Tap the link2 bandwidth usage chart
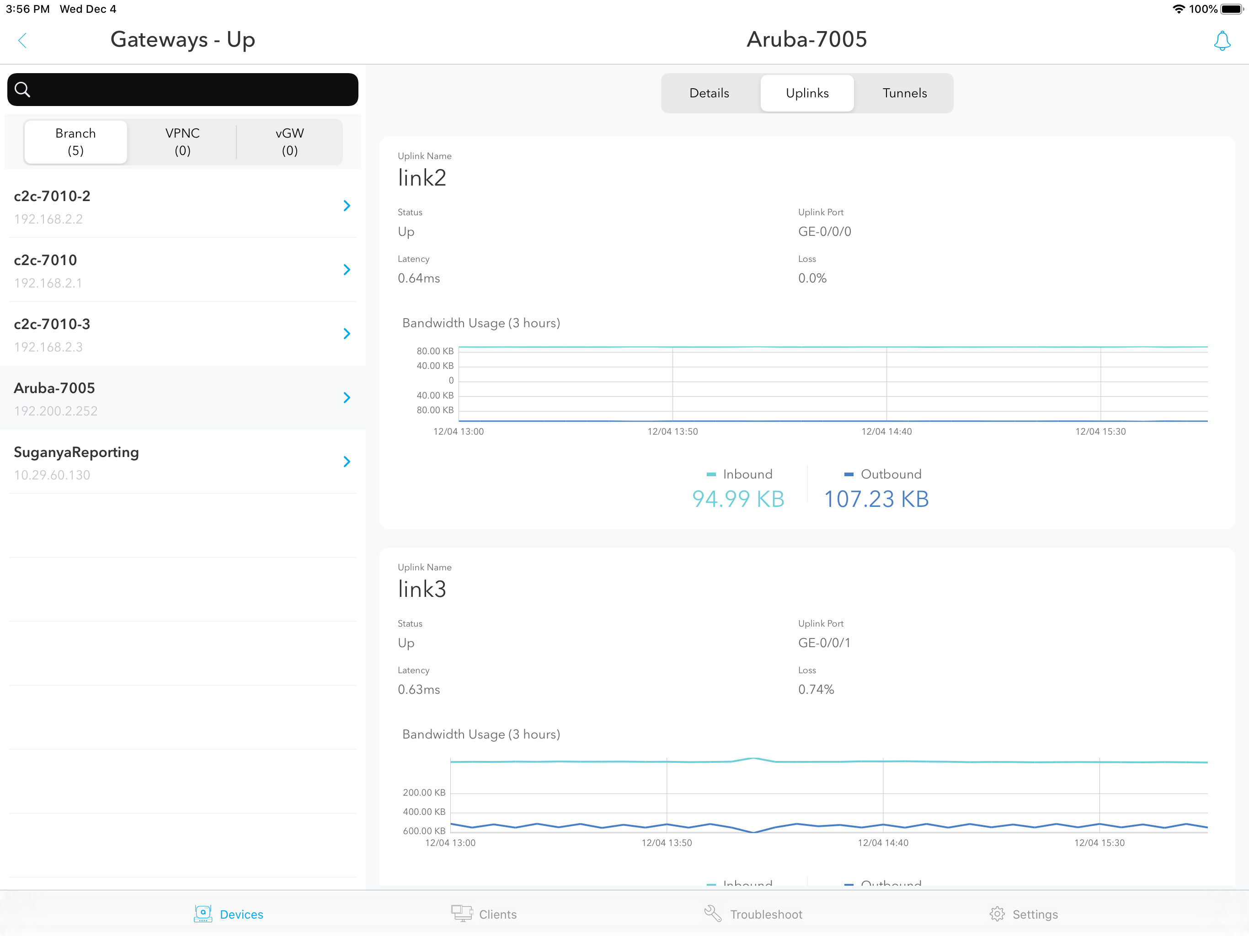The width and height of the screenshot is (1249, 936). pos(833,384)
